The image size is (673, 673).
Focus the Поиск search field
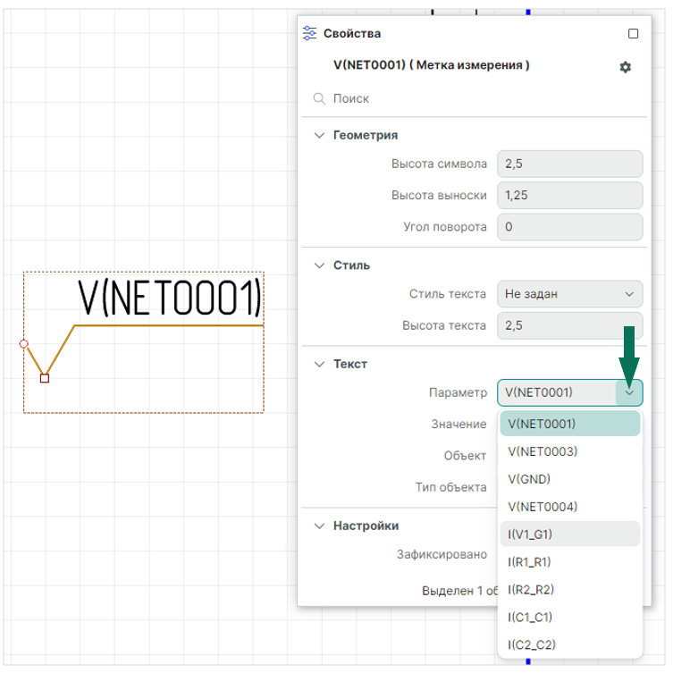[x=483, y=98]
